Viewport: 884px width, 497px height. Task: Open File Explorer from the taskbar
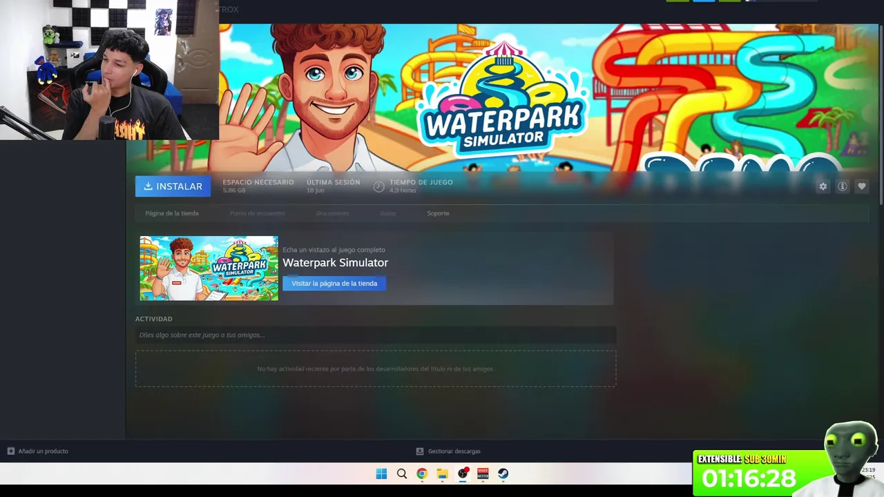pos(442,474)
